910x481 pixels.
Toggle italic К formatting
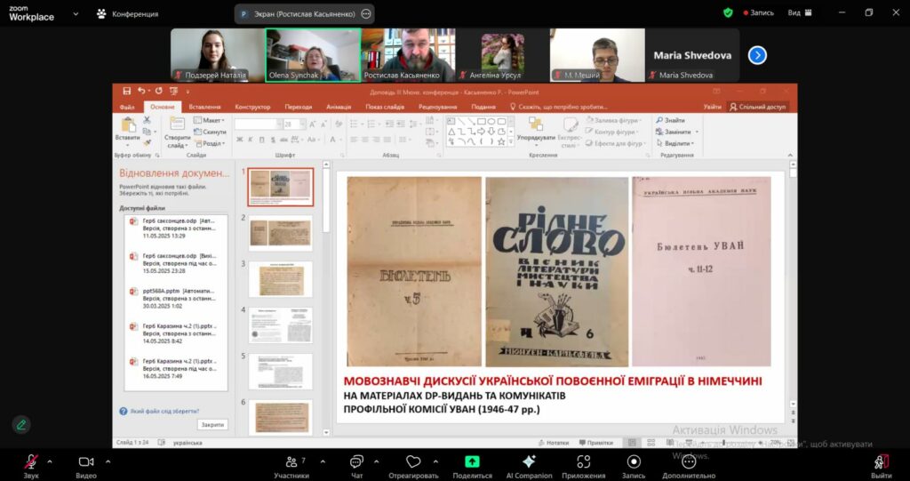251,140
